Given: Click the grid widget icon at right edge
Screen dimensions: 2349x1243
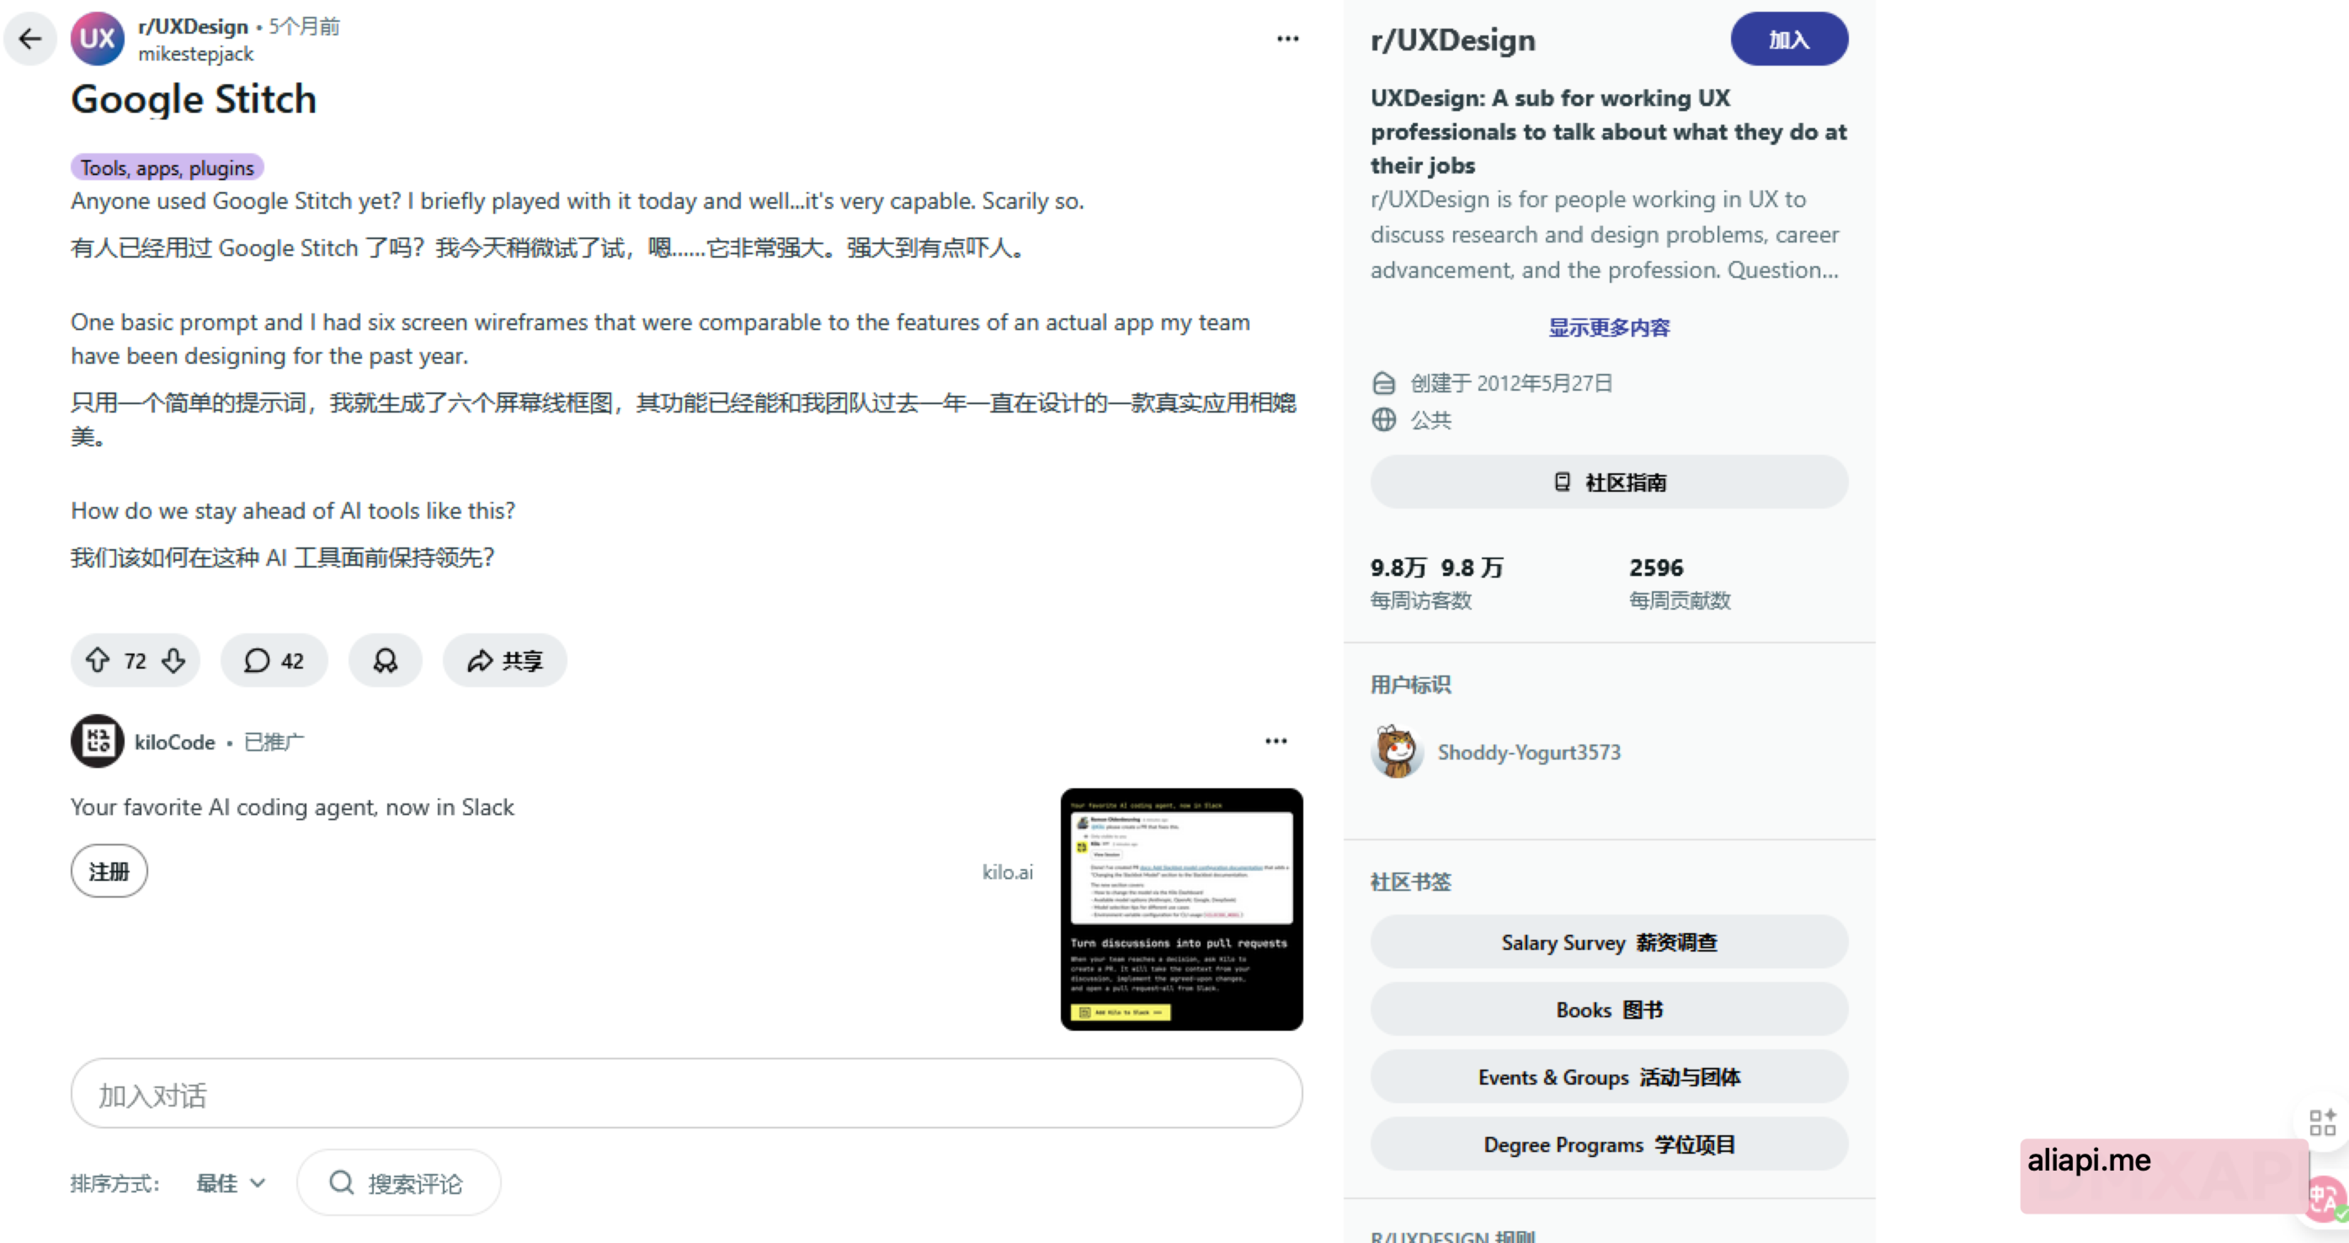Looking at the screenshot, I should [2322, 1122].
